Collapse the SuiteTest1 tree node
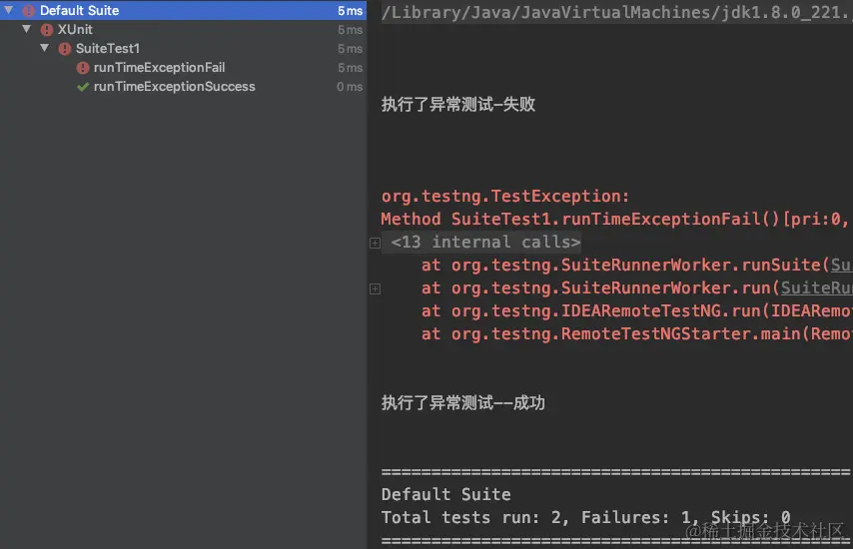Screen dimensions: 853x549 click(x=45, y=48)
